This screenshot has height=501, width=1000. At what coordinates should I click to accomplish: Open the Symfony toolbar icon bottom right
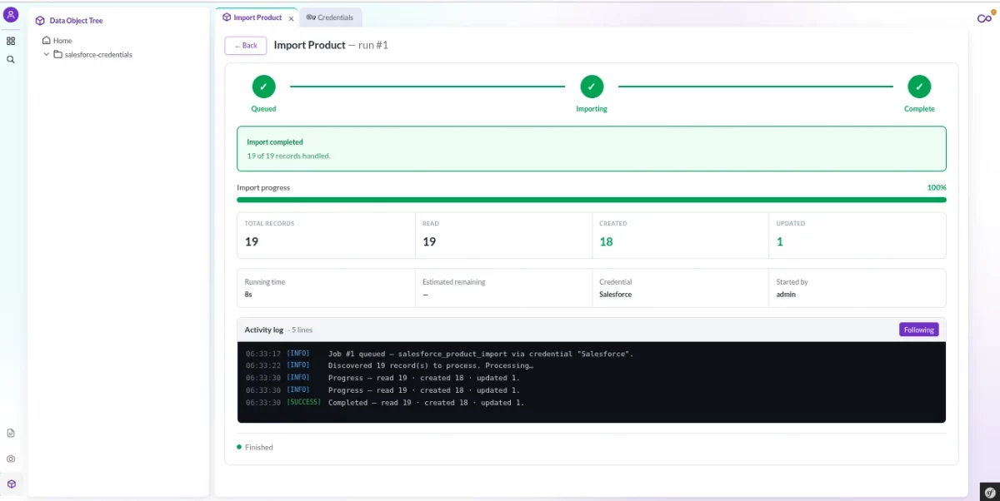click(989, 491)
